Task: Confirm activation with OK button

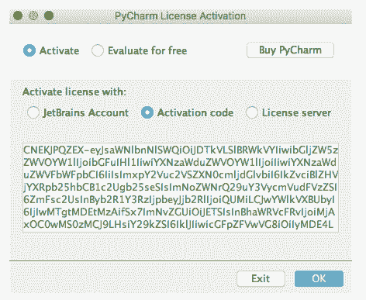Action: coord(319,278)
